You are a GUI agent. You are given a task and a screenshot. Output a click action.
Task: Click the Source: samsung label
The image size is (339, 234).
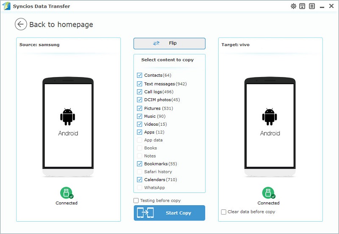point(39,45)
